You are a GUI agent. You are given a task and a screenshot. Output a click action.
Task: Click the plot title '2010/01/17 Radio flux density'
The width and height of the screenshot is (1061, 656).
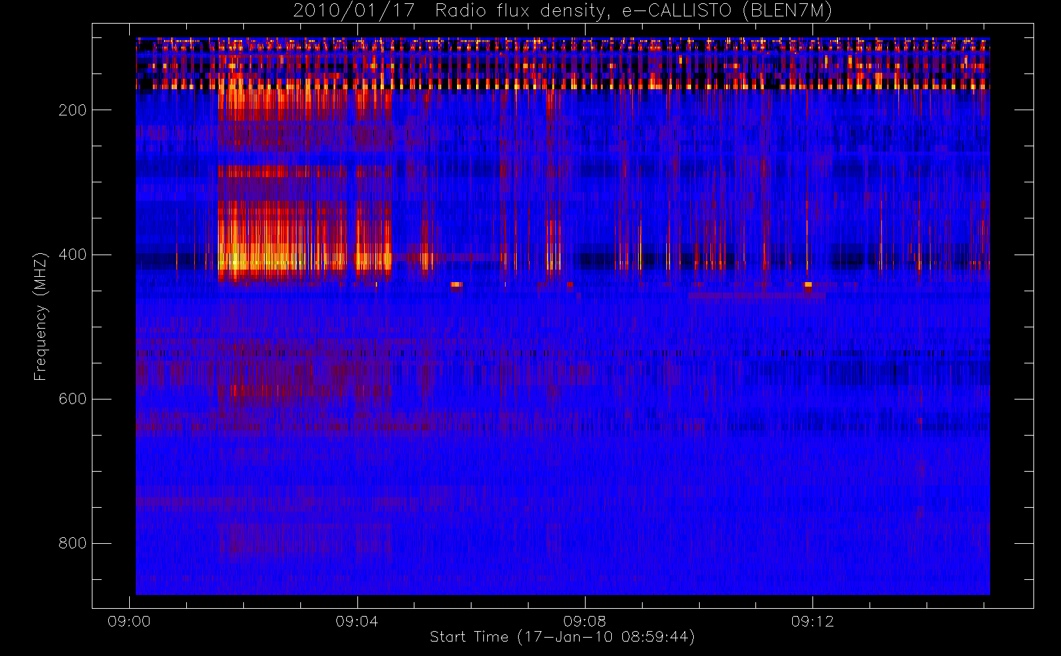tap(563, 10)
